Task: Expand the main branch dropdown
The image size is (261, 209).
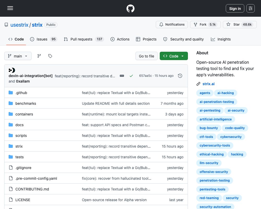Action: [18, 56]
